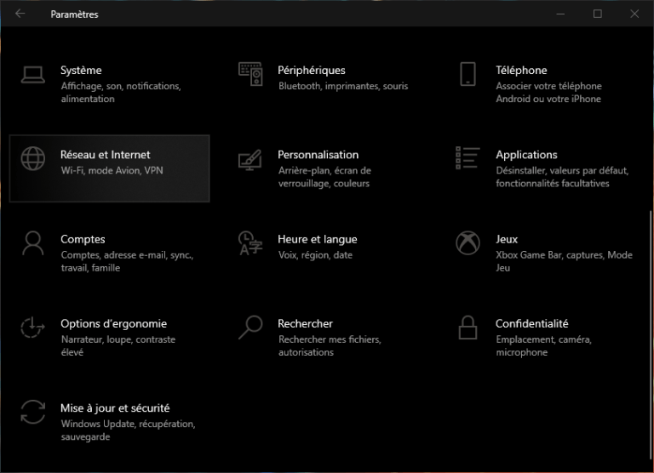The image size is (654, 473).
Task: Click 'Associer votre téléphone Android' description
Action: [549, 93]
